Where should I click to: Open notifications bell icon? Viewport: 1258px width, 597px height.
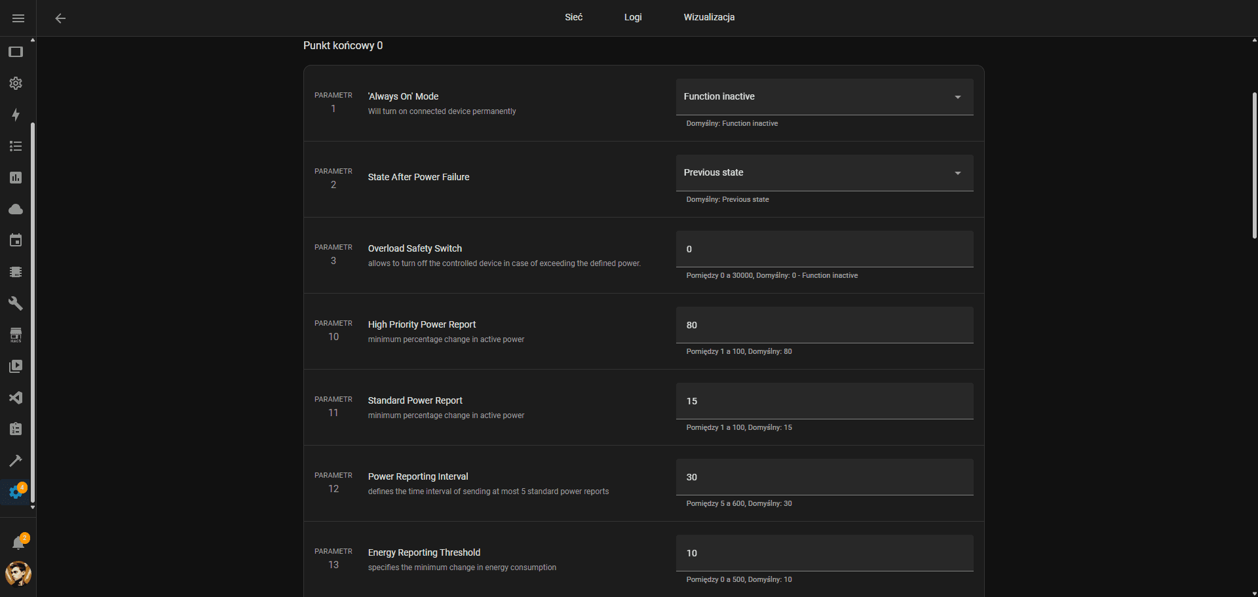tap(18, 543)
